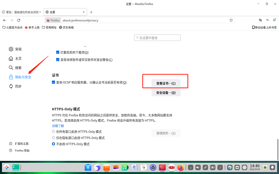
Task: Expand the tray with the chevron arrow
Action: (x=220, y=167)
